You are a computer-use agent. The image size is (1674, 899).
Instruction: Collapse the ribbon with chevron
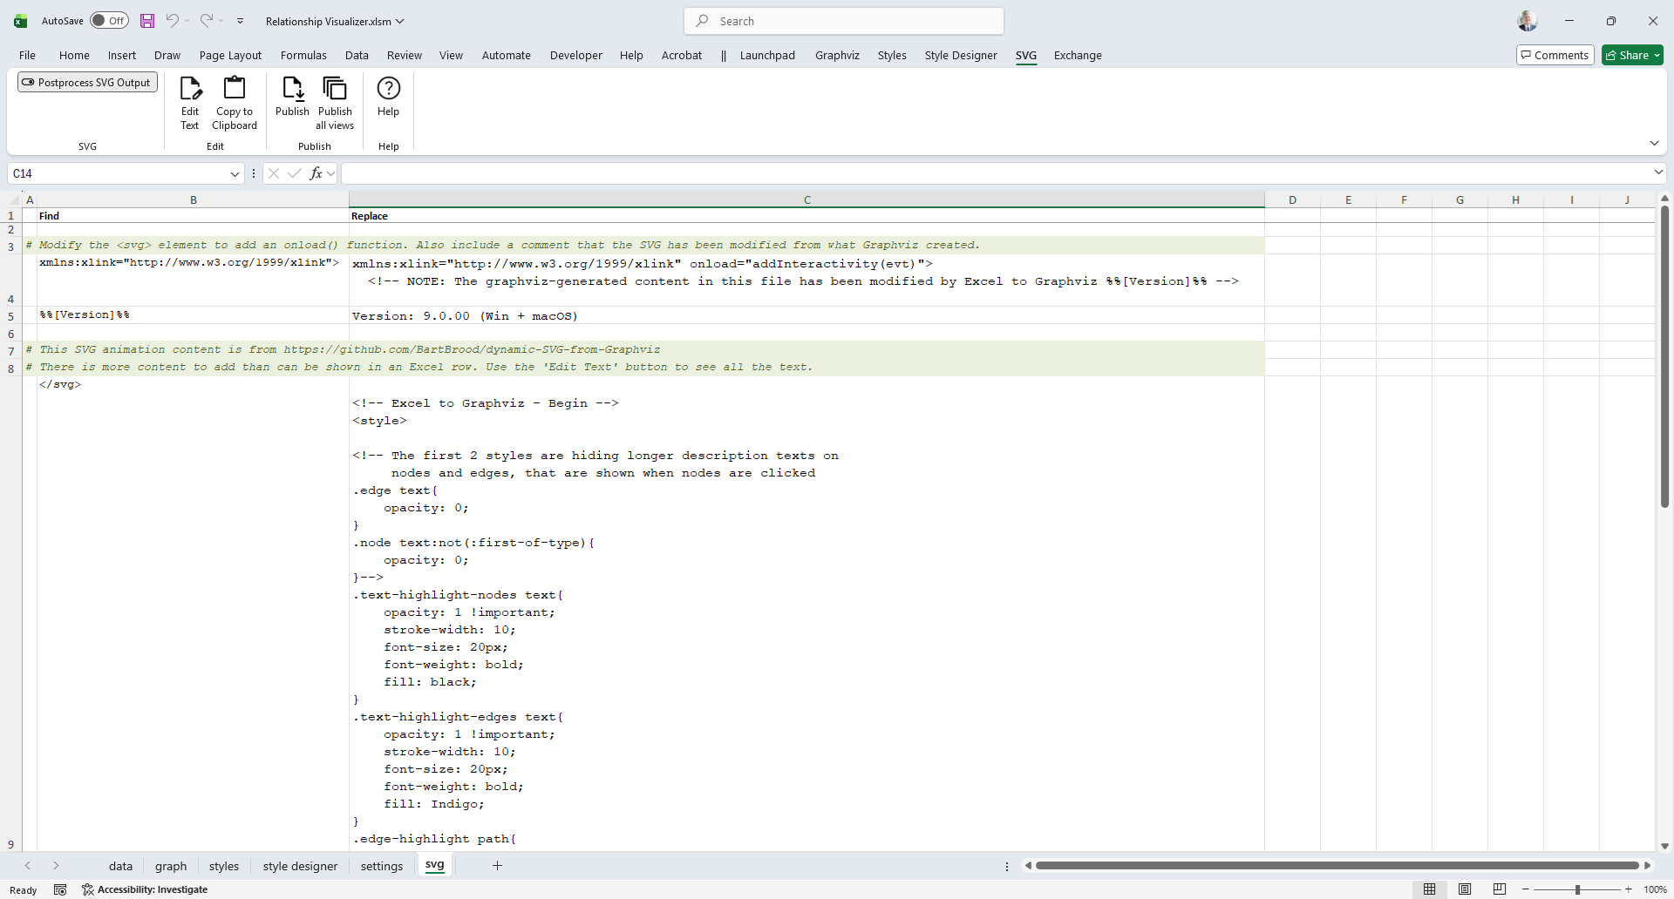pos(1654,144)
